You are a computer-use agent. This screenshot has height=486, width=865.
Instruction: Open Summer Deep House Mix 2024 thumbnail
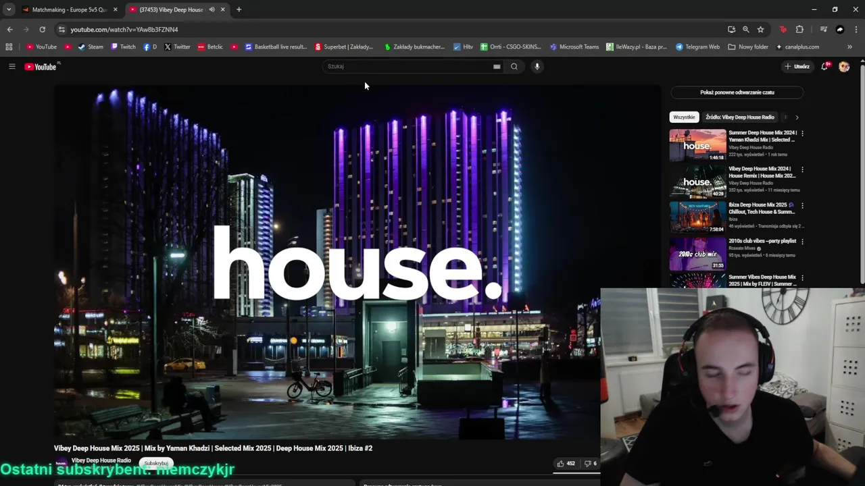point(697,145)
